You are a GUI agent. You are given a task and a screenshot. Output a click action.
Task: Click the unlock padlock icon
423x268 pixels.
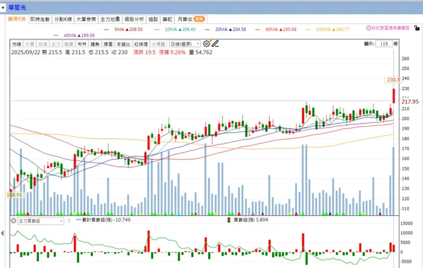(417, 28)
